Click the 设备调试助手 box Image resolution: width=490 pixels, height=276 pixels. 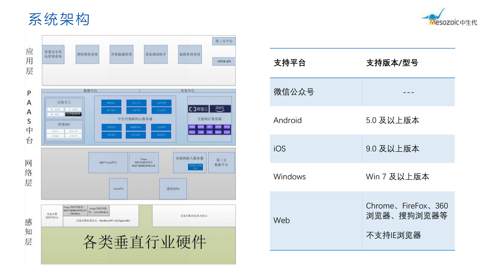coord(155,54)
